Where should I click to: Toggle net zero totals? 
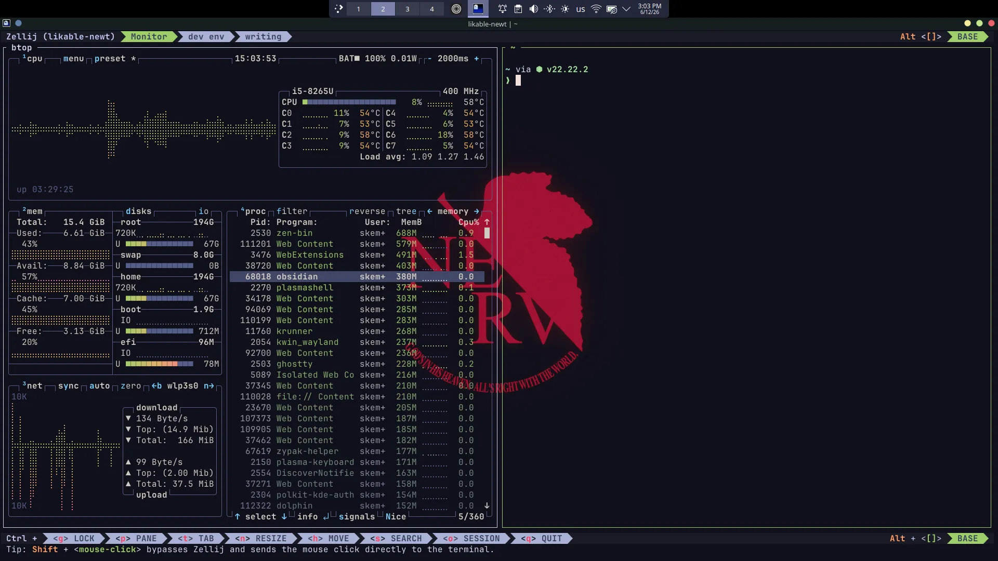130,386
